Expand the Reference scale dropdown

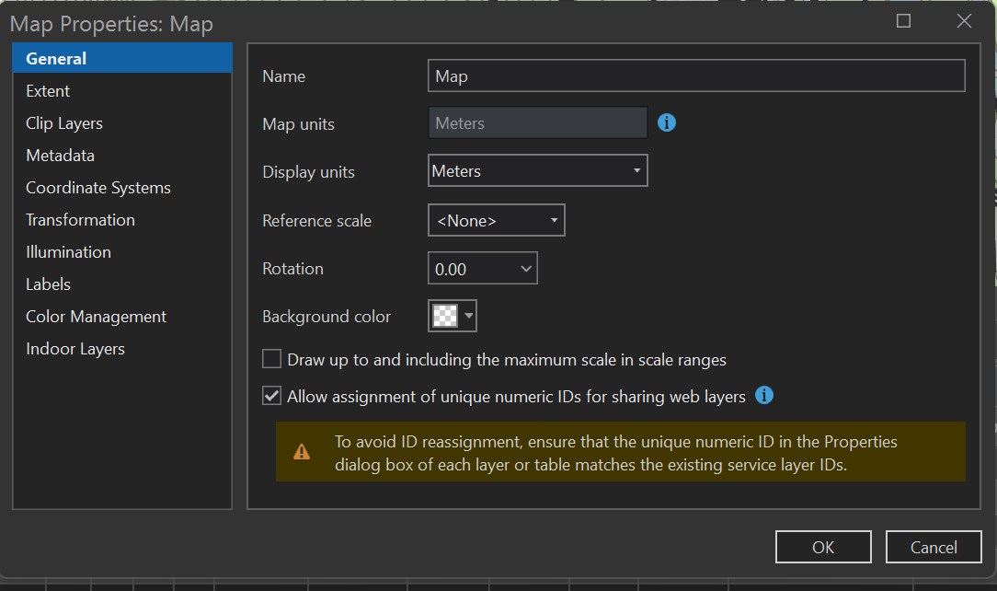pos(497,221)
